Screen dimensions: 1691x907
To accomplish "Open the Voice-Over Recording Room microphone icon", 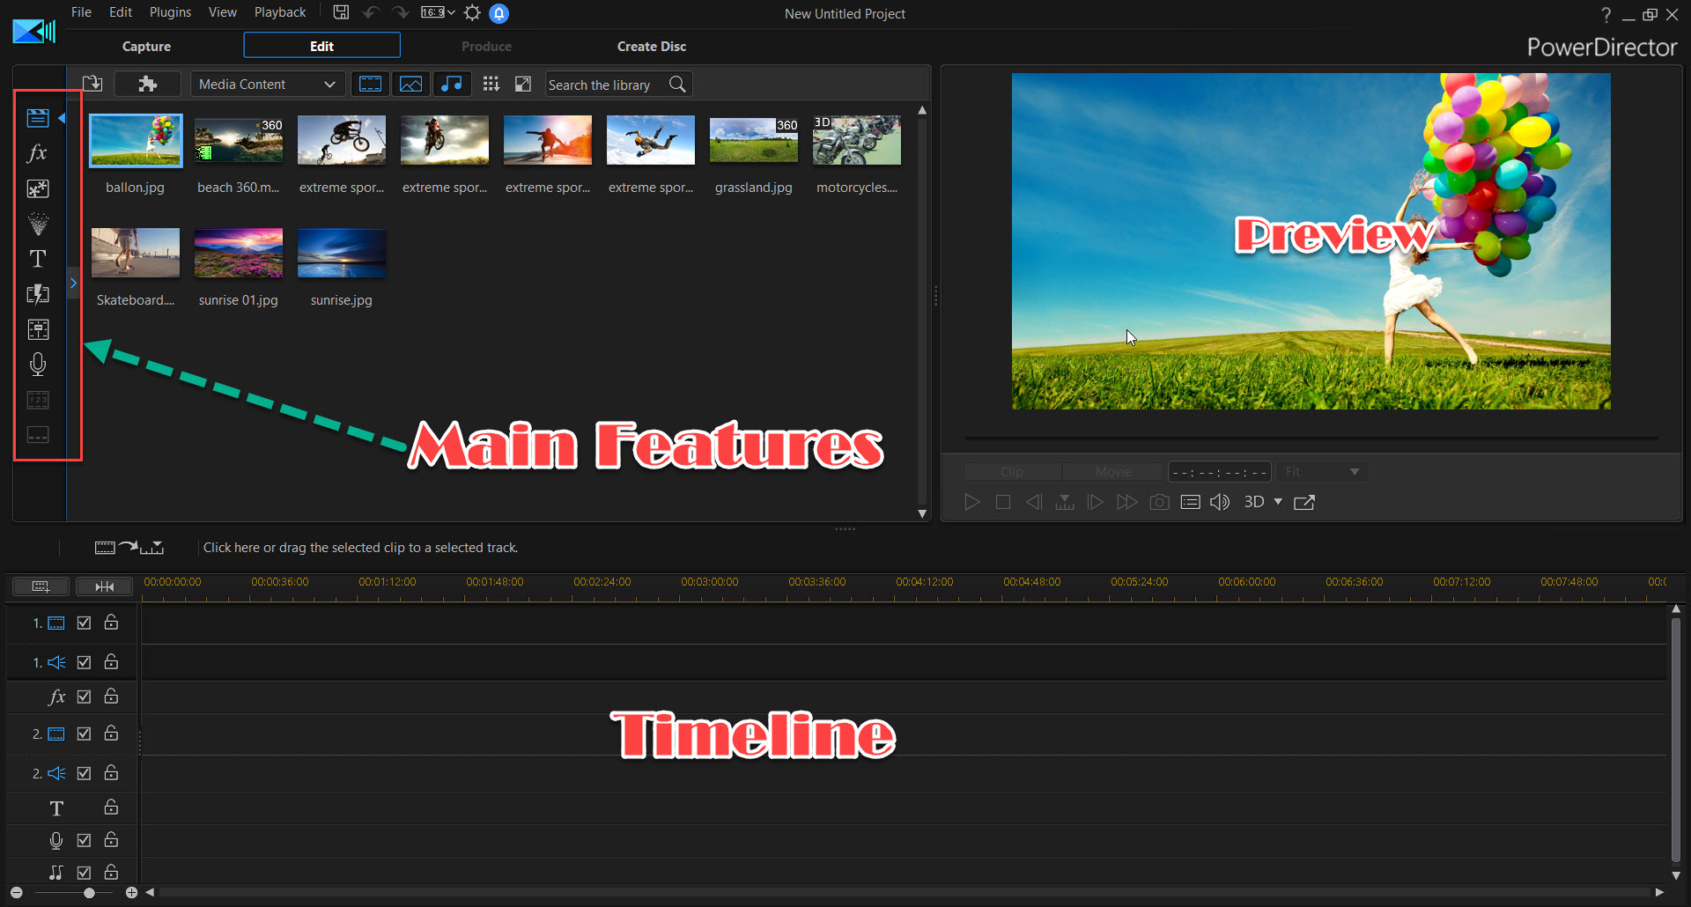I will pos(37,364).
